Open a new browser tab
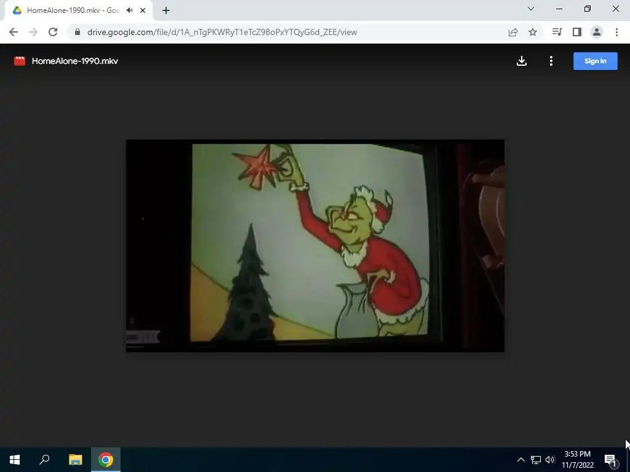The image size is (630, 472). click(x=166, y=10)
